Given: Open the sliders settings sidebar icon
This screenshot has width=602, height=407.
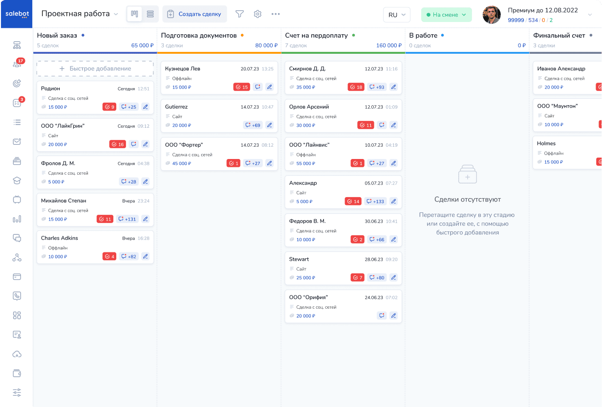Looking at the screenshot, I should tap(17, 392).
